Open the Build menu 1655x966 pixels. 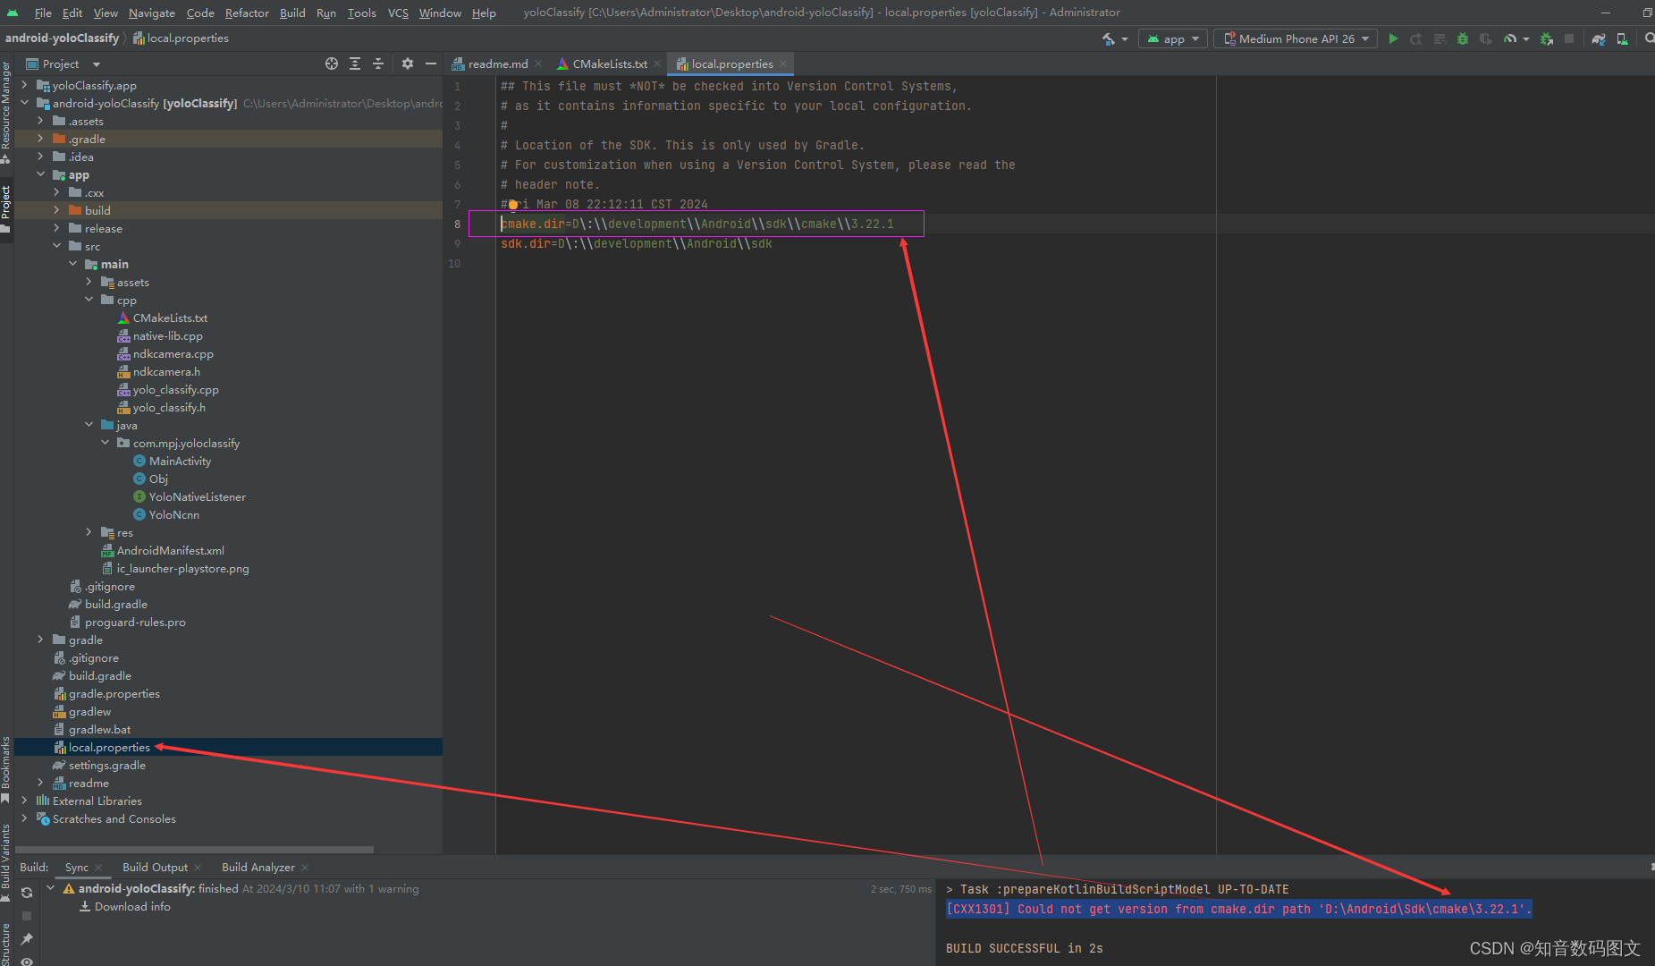(x=291, y=13)
